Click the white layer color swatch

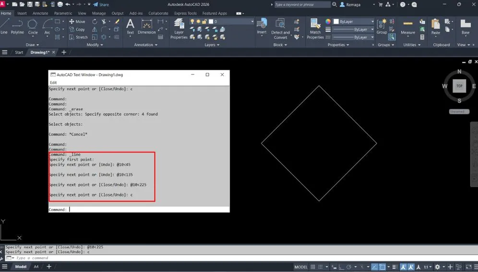[x=211, y=22]
